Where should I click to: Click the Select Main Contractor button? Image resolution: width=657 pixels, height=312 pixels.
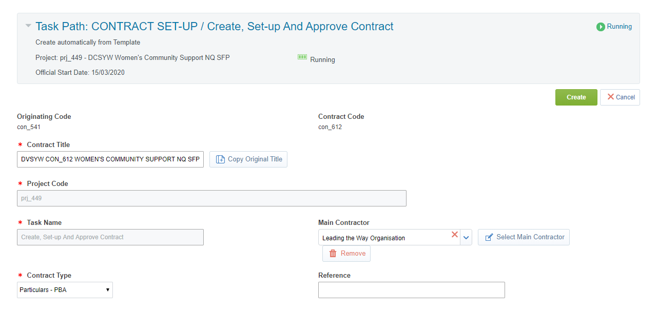pyautogui.click(x=524, y=237)
